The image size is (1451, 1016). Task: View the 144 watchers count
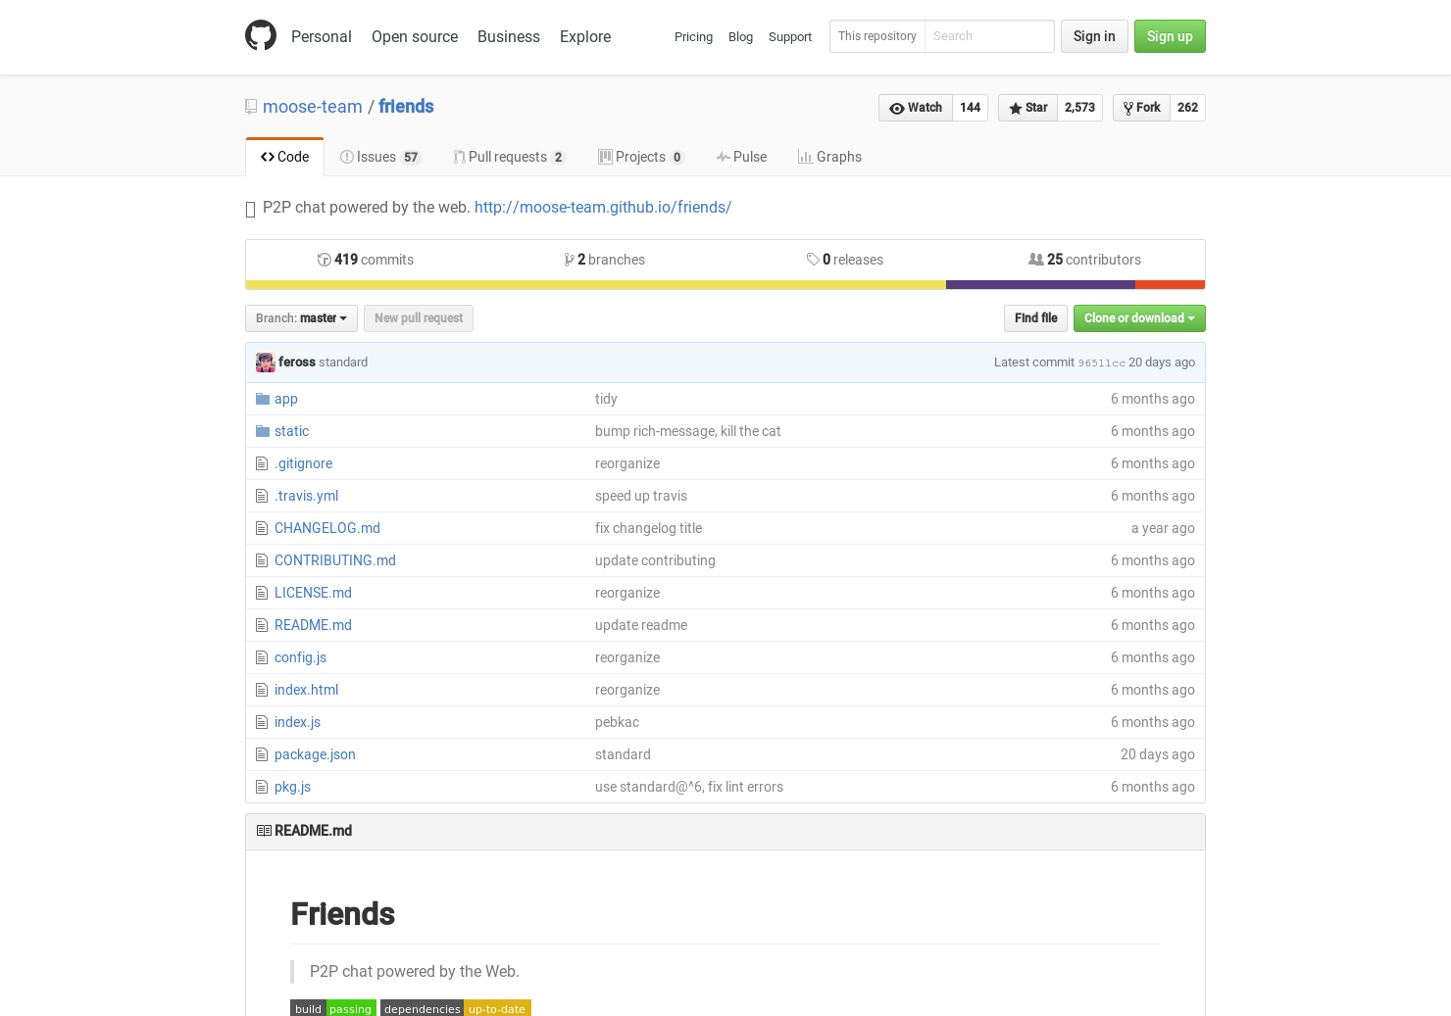click(x=971, y=108)
